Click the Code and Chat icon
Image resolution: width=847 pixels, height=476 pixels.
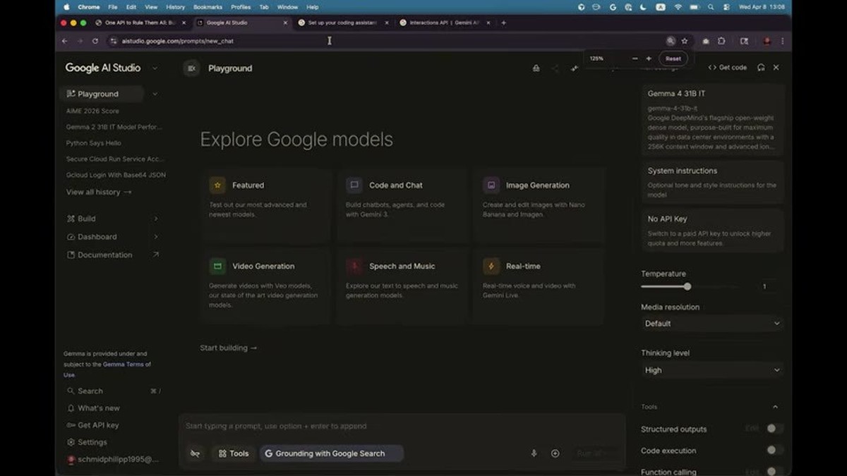[354, 185]
